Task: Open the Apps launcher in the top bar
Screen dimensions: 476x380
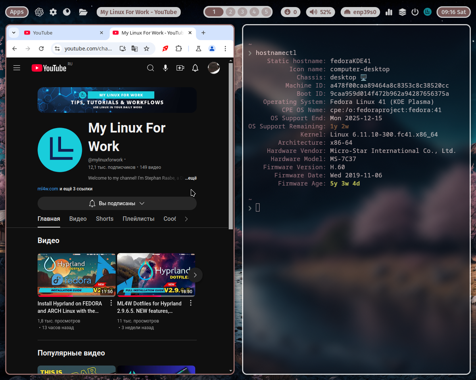Action: [17, 12]
